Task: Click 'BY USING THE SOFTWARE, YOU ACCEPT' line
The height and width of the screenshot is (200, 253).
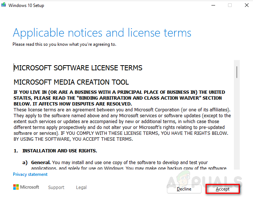Action: (x=73, y=139)
